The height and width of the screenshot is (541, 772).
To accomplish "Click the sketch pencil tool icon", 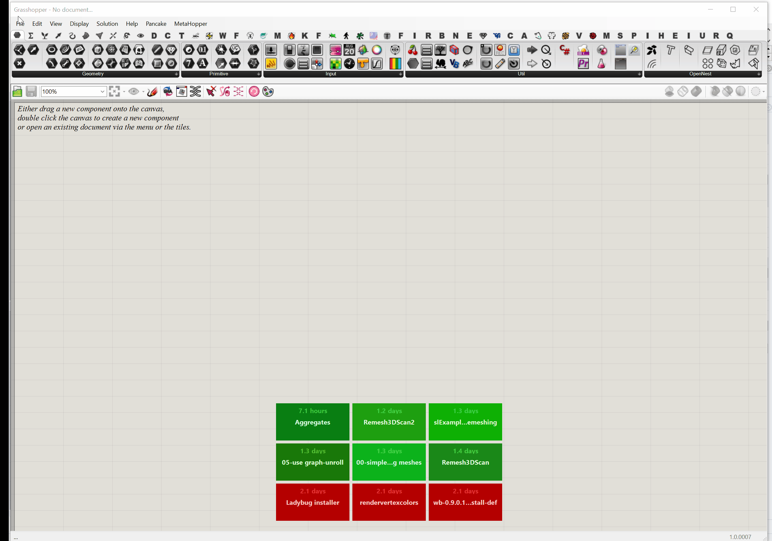I will pyautogui.click(x=152, y=91).
